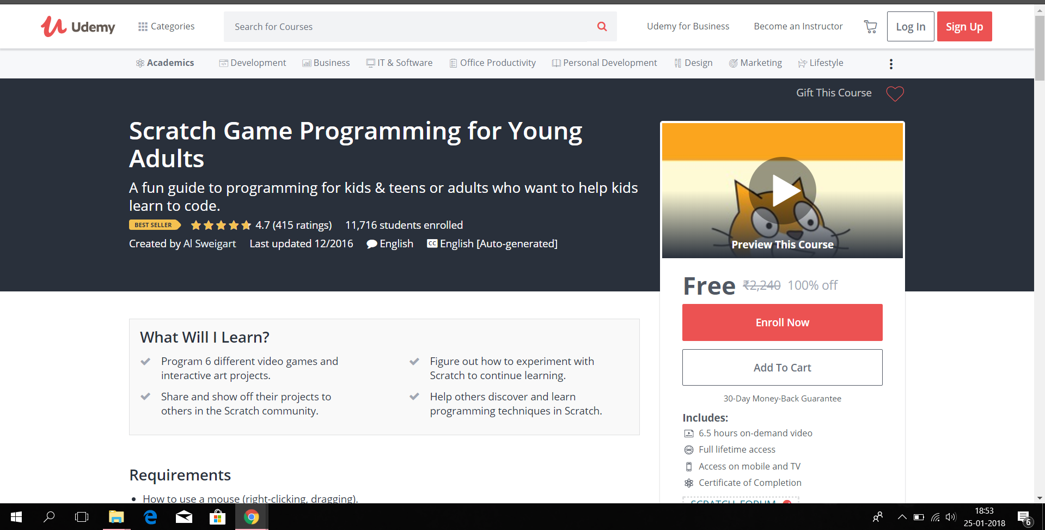The image size is (1045, 530).
Task: Select the Lifestyle category
Action: [x=821, y=63]
